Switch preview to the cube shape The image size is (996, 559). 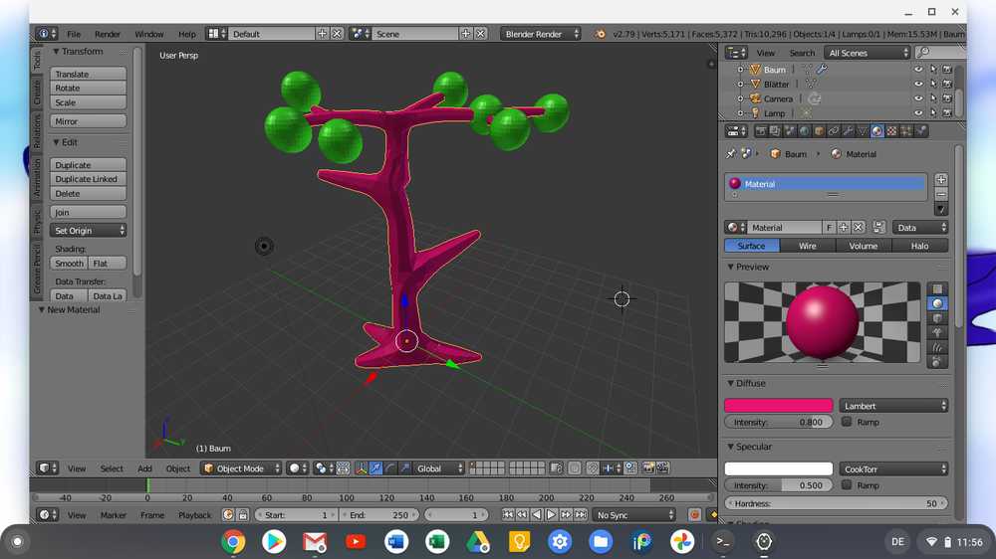pos(937,318)
